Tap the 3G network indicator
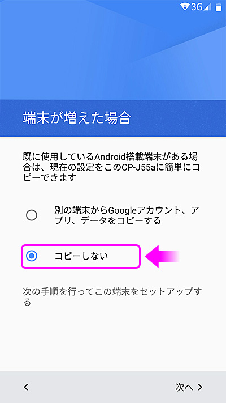Viewport: 226px width, 403px height. point(197,7)
